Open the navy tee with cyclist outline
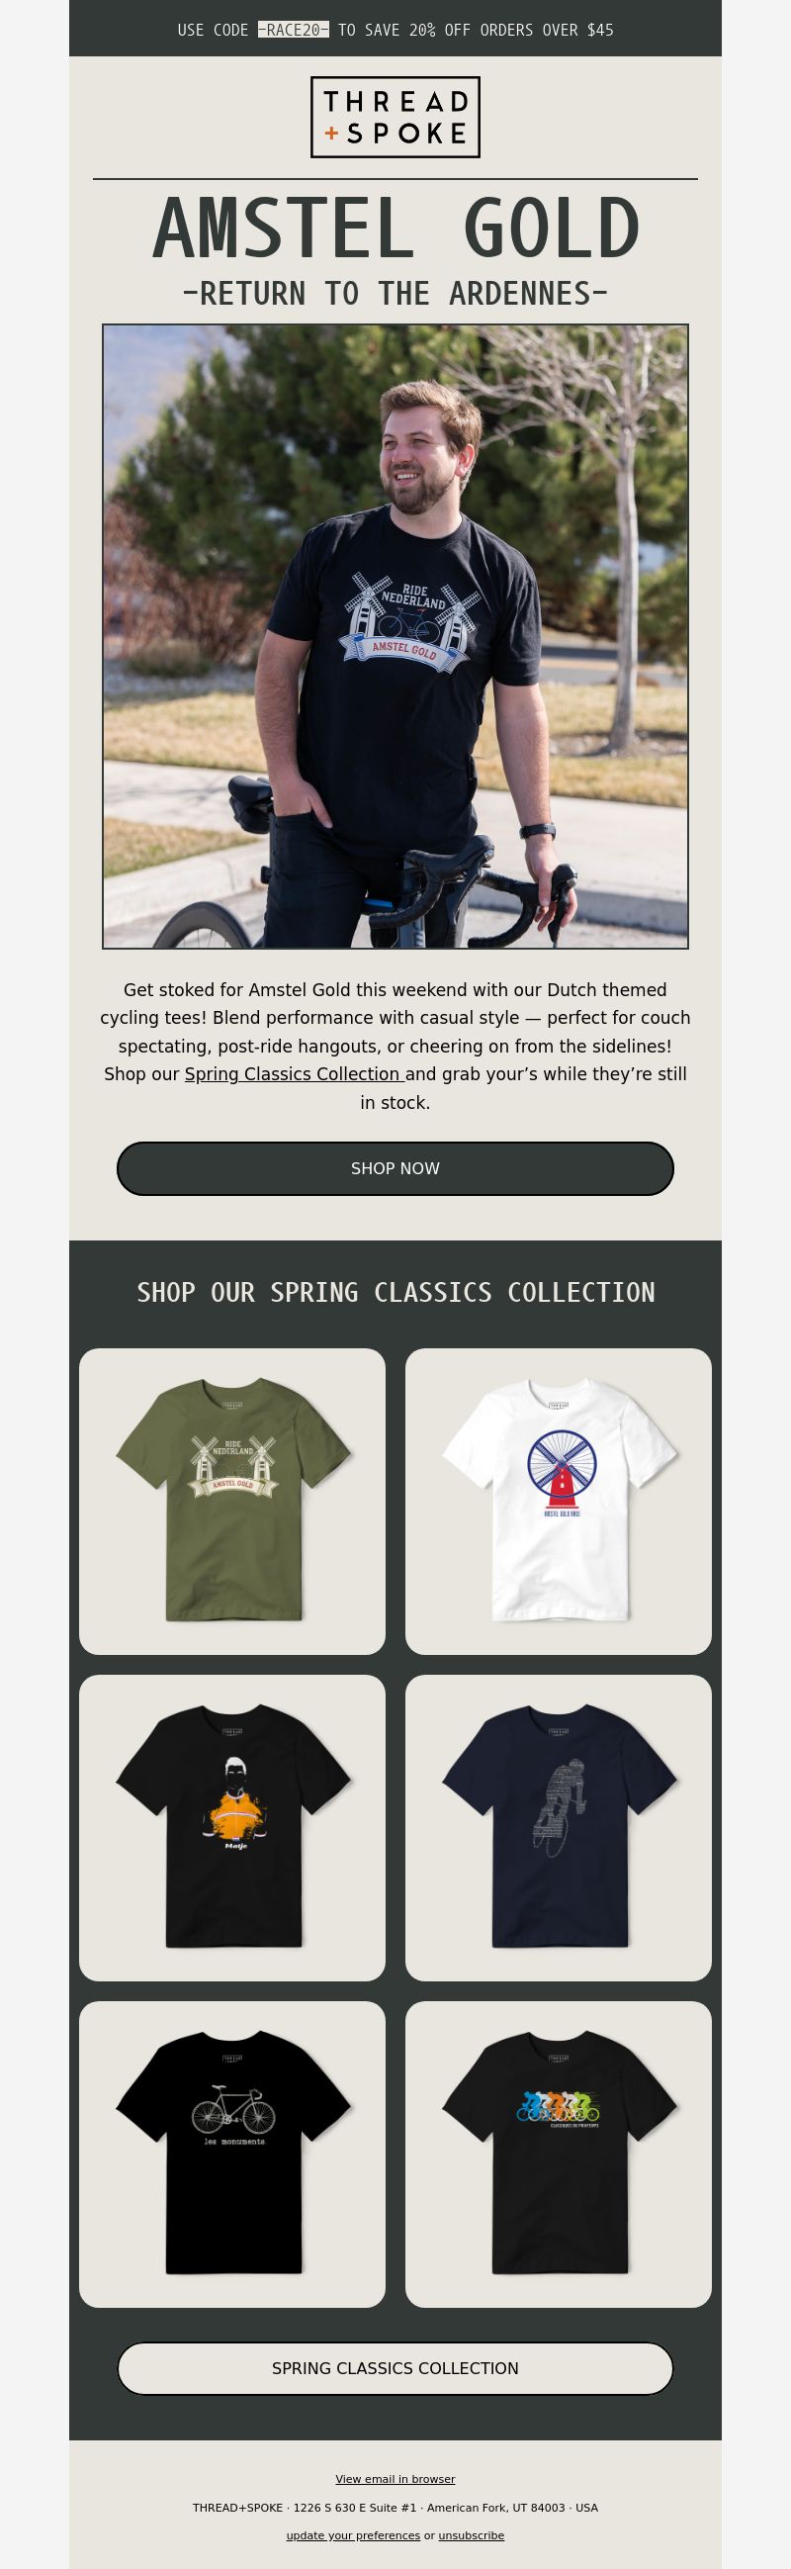Screen dimensions: 791x2569 [x=559, y=1828]
